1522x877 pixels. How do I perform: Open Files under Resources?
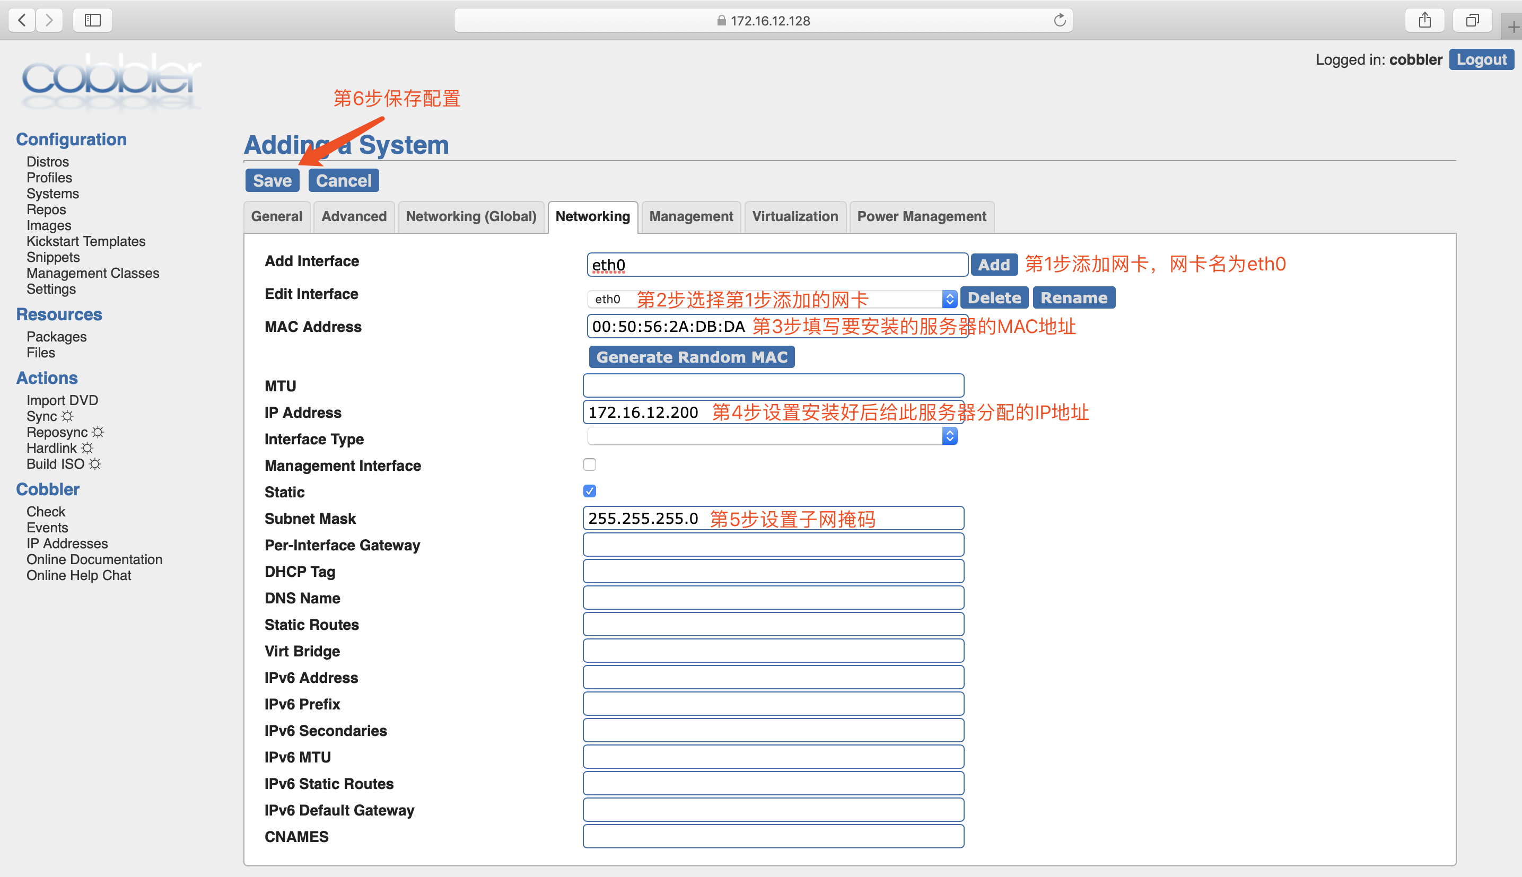(41, 353)
